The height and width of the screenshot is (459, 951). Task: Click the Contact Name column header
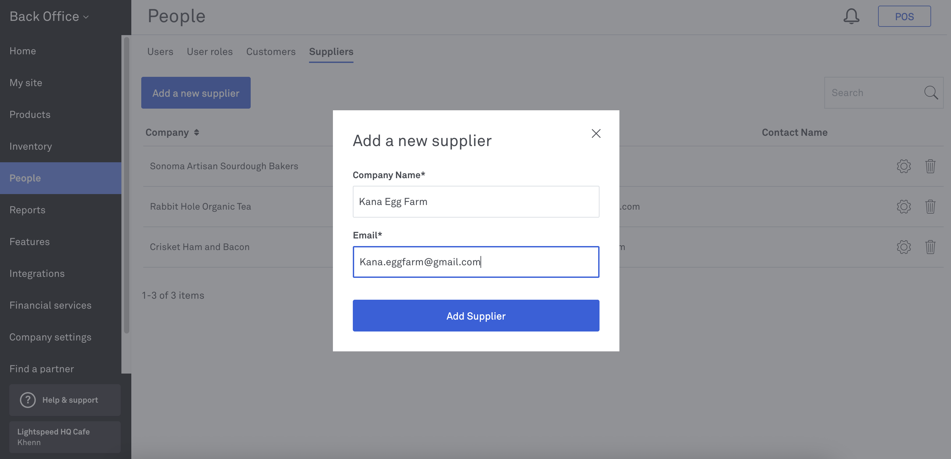click(794, 132)
